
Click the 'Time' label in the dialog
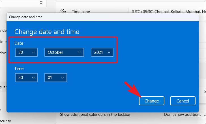point(19,69)
